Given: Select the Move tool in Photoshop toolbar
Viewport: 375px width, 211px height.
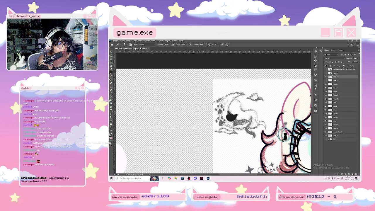Looking at the screenshot, I should (111, 52).
